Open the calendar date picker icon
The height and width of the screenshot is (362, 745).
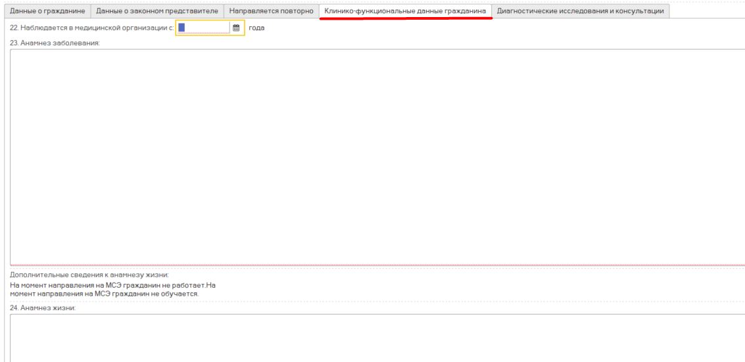point(236,28)
